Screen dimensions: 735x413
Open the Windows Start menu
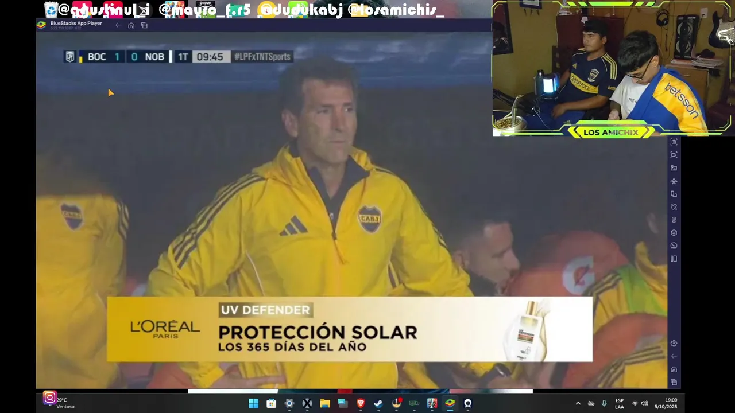[253, 403]
